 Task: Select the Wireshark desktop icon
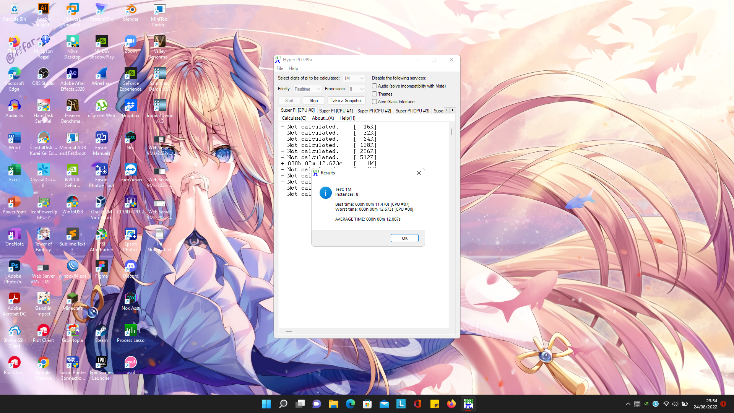(101, 76)
